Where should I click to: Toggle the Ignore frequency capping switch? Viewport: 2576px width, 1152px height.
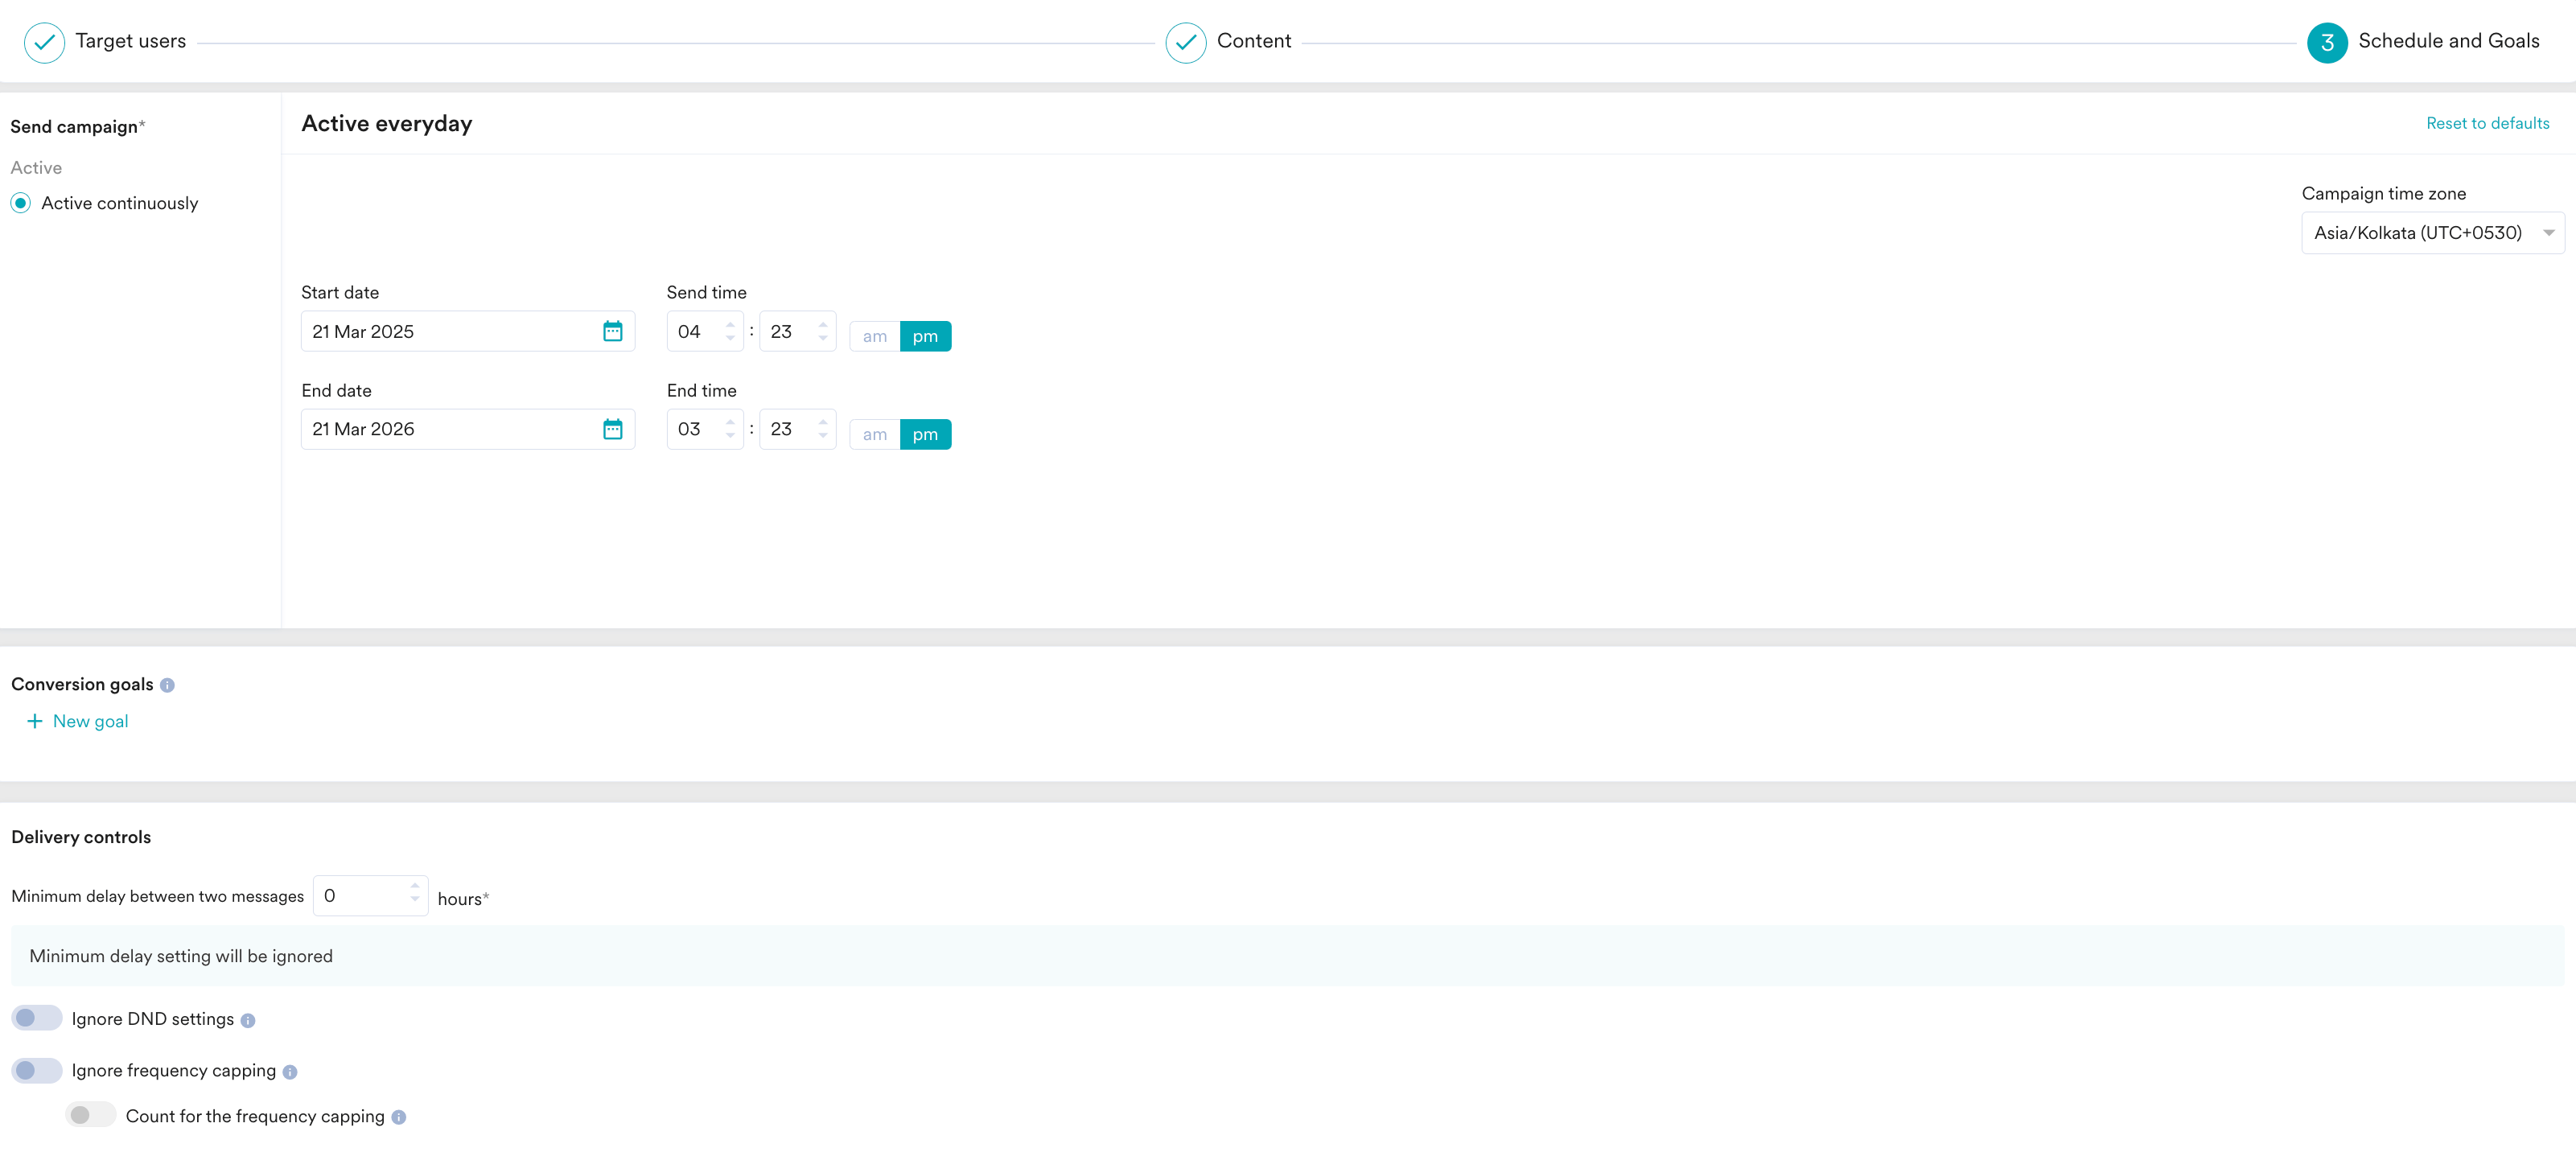[37, 1070]
